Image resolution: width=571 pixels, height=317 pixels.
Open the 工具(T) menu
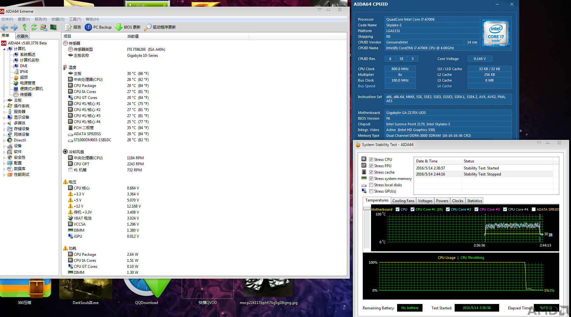[75, 19]
